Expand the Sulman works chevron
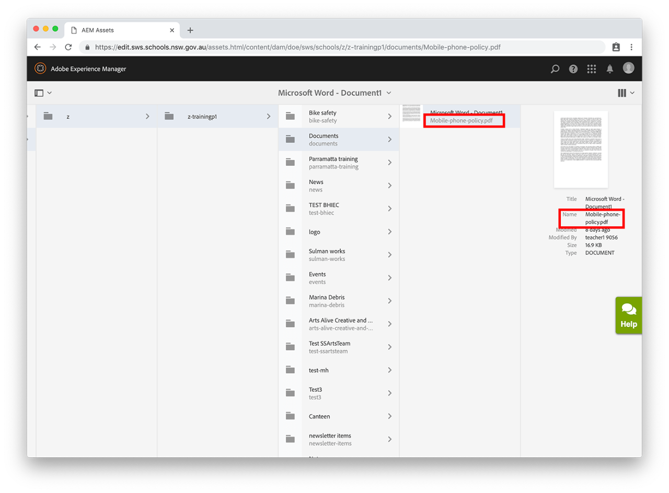 390,255
